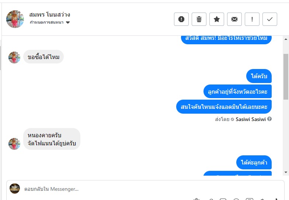Image resolution: width=289 pixels, height=200 pixels.
Task: Open สมพร โนนสว่าง profile picture in header
Action: click(15, 19)
